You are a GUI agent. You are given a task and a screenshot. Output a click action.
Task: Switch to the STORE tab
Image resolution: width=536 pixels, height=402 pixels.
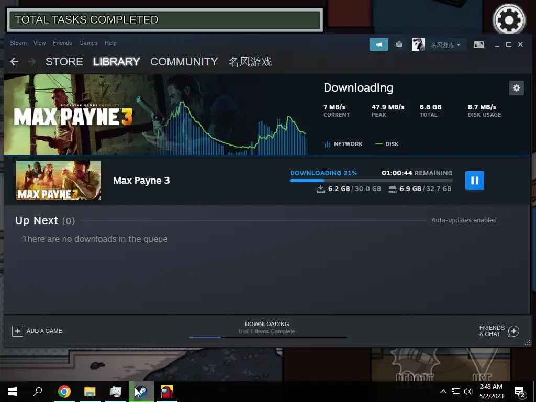(x=64, y=62)
